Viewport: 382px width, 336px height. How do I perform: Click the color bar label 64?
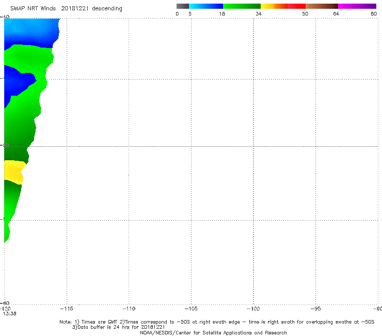[336, 14]
